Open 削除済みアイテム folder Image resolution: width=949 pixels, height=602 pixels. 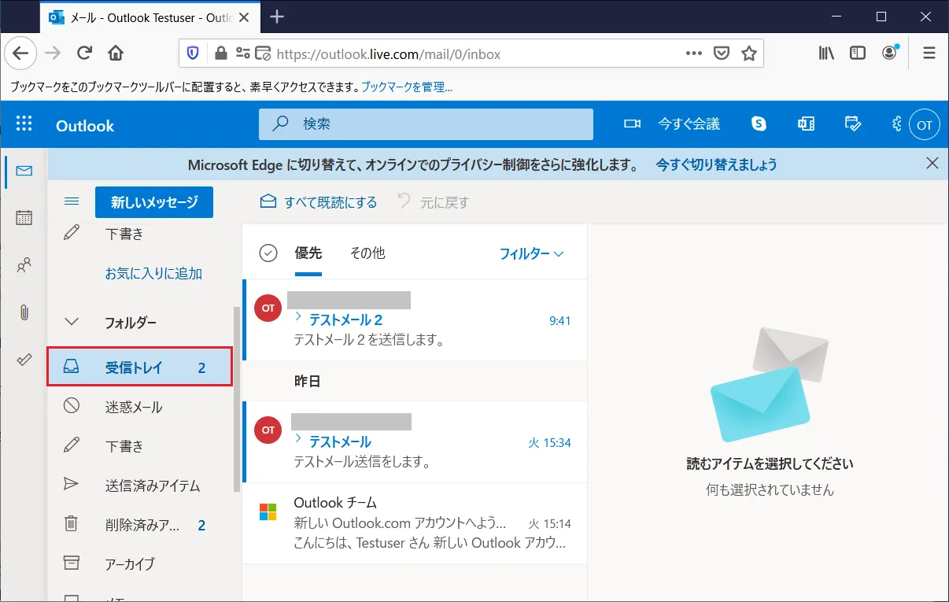[x=140, y=525]
